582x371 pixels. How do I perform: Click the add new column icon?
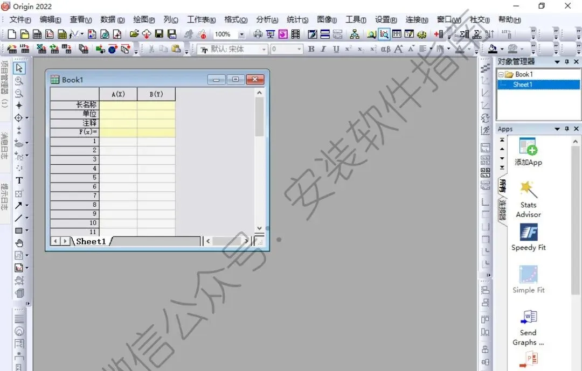438,34
